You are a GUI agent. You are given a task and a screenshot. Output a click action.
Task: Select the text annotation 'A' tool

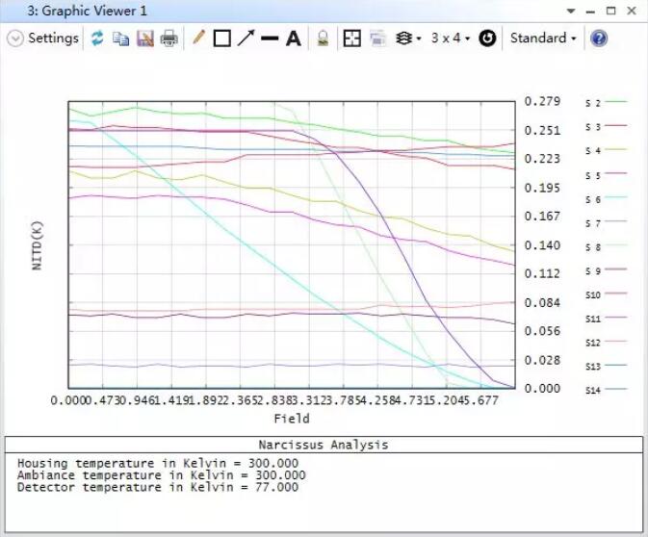pos(293,38)
